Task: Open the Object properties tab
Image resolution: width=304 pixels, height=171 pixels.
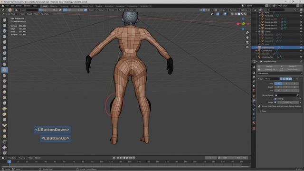Action: pyautogui.click(x=254, y=96)
